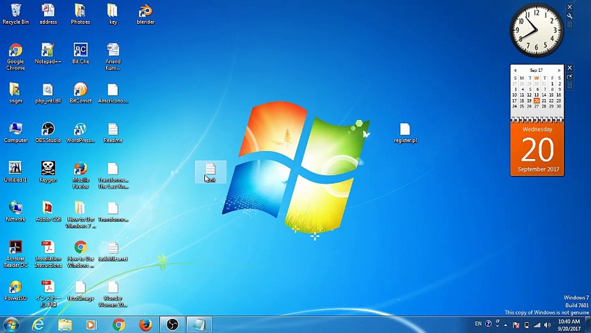Select the Anand Kum... document
This screenshot has height=333, width=591.
click(x=113, y=56)
